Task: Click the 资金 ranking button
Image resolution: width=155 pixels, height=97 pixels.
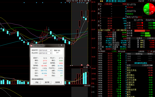Action: click(x=37, y=82)
